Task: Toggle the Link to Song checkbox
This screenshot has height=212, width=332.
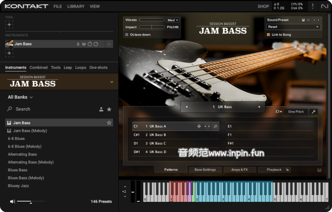Action: 269,34
